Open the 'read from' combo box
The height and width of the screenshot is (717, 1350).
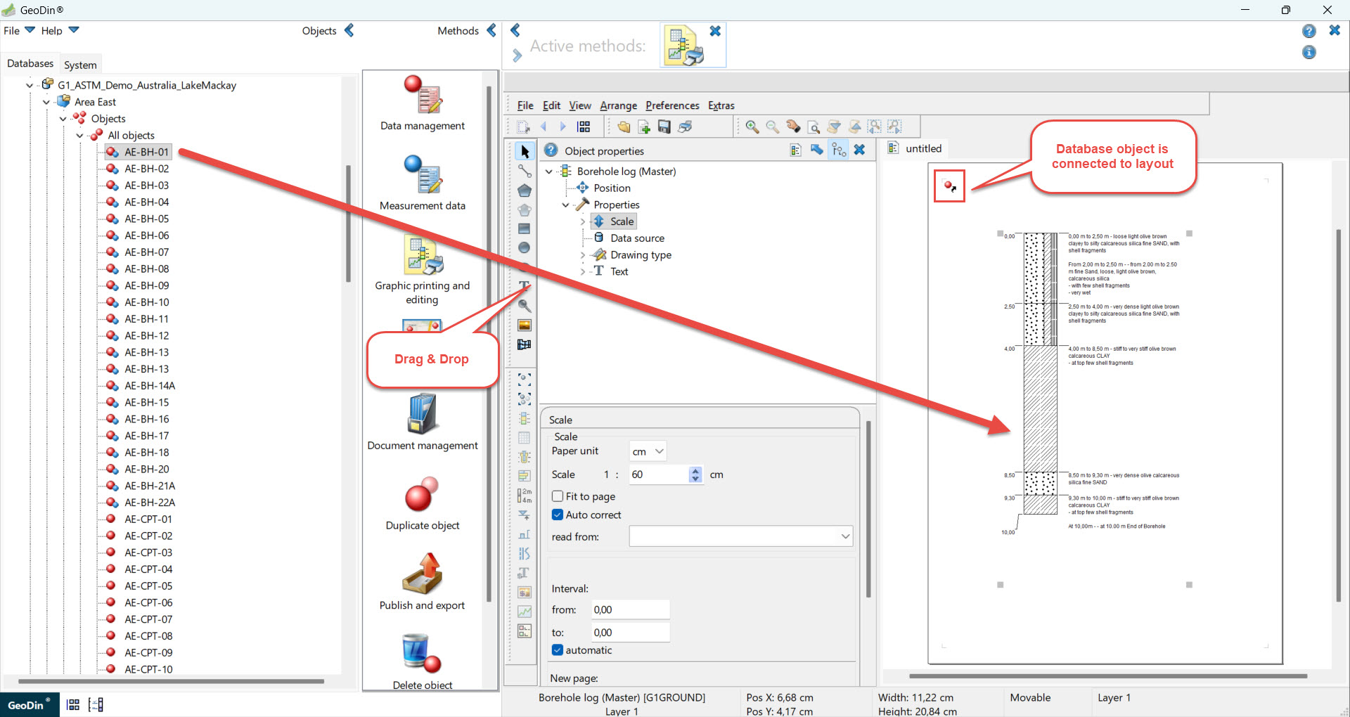tap(740, 536)
